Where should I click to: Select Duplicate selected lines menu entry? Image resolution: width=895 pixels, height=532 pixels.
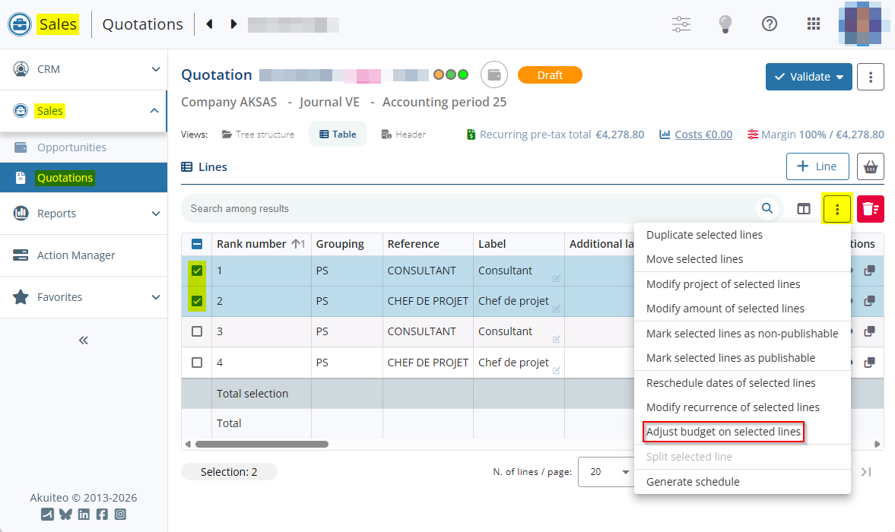[x=704, y=235]
